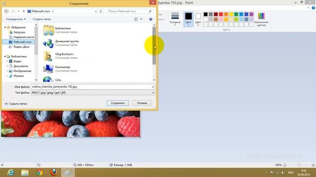Pick the red color swatch in Paint
The height and width of the screenshot is (177, 316).
(221, 14)
